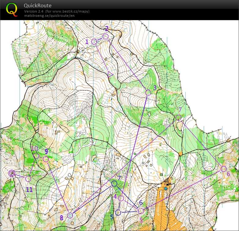Click the QuickRoute title text
The image size is (239, 231).
click(38, 6)
